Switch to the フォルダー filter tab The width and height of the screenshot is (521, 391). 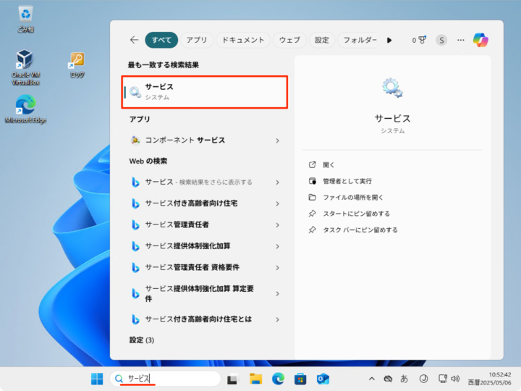[x=359, y=41]
